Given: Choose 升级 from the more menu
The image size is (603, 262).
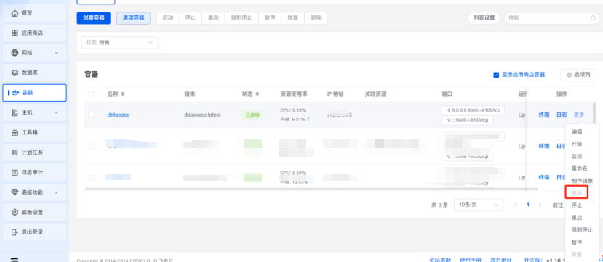Looking at the screenshot, I should [577, 144].
